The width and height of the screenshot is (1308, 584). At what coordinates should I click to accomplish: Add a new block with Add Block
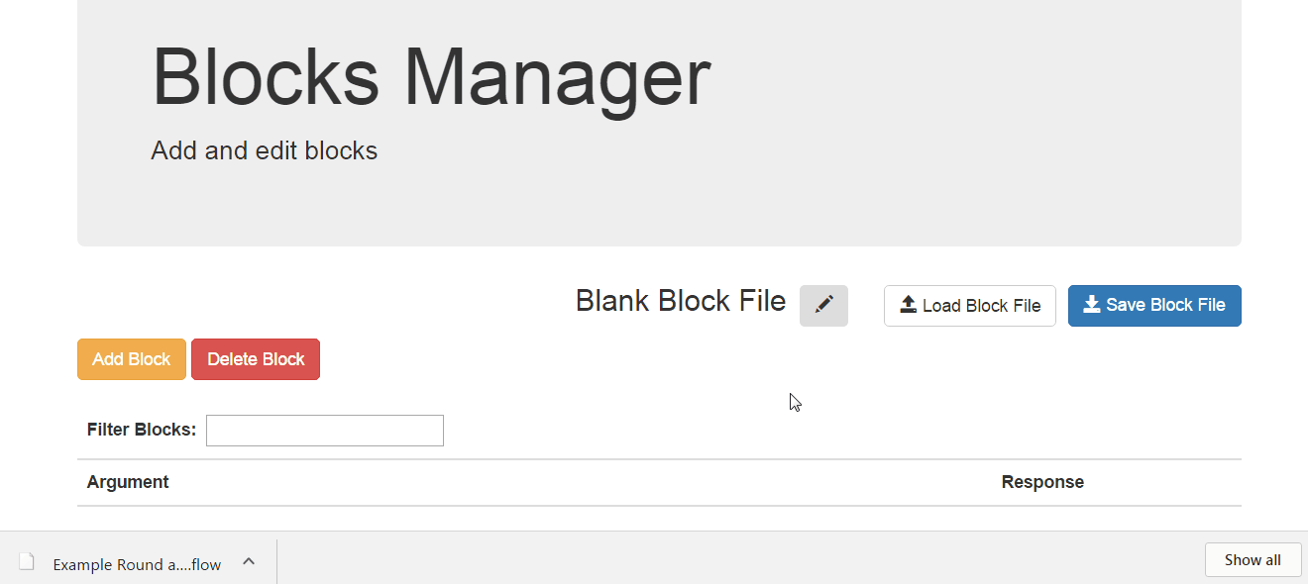point(132,359)
